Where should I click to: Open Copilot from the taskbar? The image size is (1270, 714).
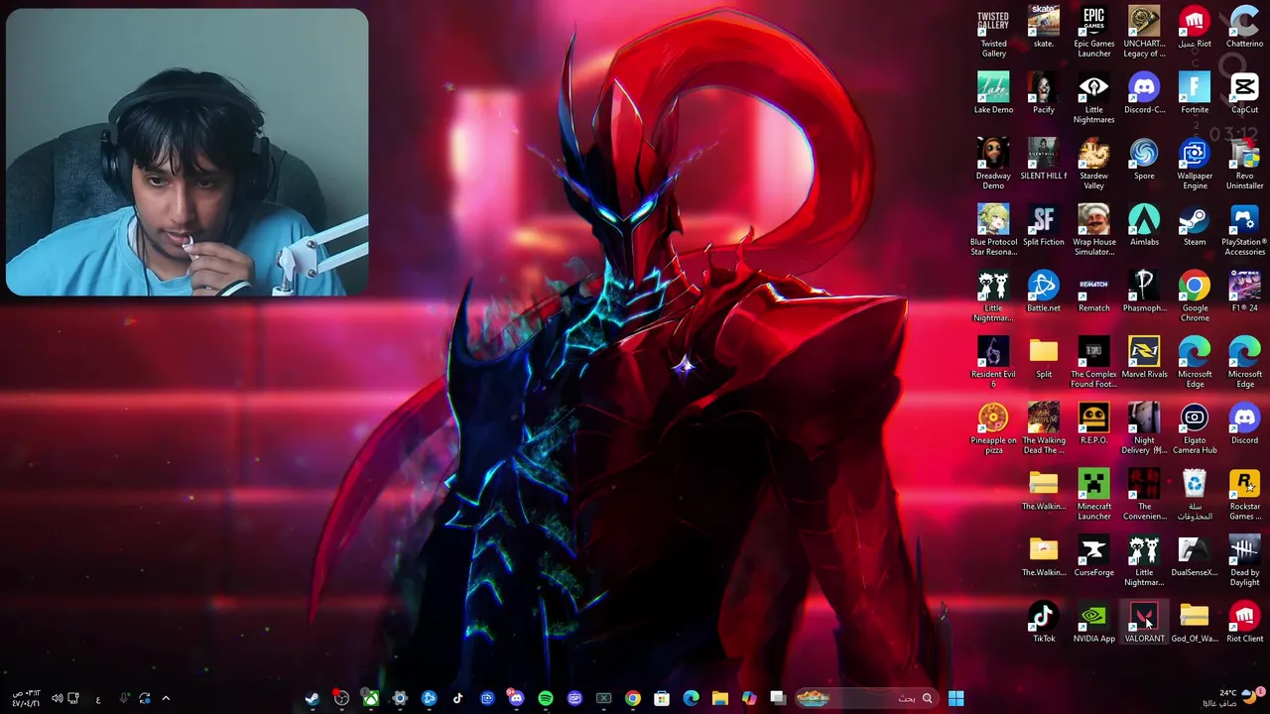(749, 698)
